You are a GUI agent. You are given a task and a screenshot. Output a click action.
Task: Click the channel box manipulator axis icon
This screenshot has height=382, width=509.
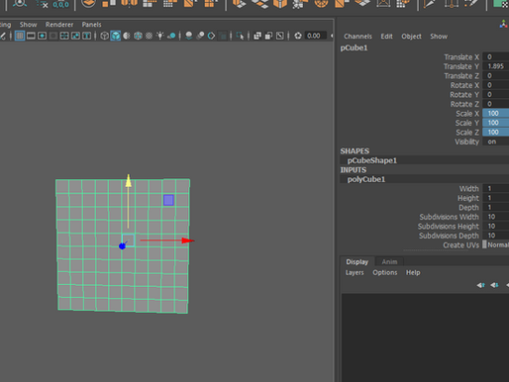504,24
